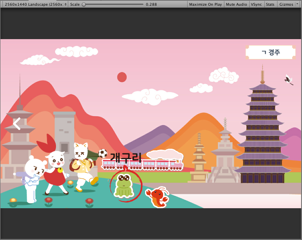
Task: Click the '경주' label box
Action: point(271,52)
